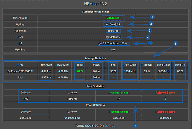Click the "Core Clock" column header
The height and width of the screenshot is (129, 192).
point(130,65)
